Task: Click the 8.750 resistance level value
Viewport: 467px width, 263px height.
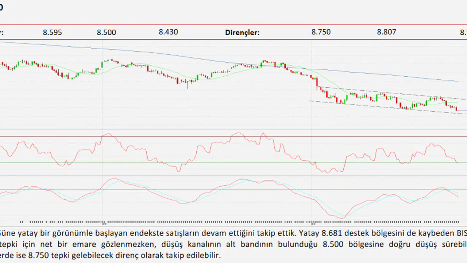Action: point(321,32)
